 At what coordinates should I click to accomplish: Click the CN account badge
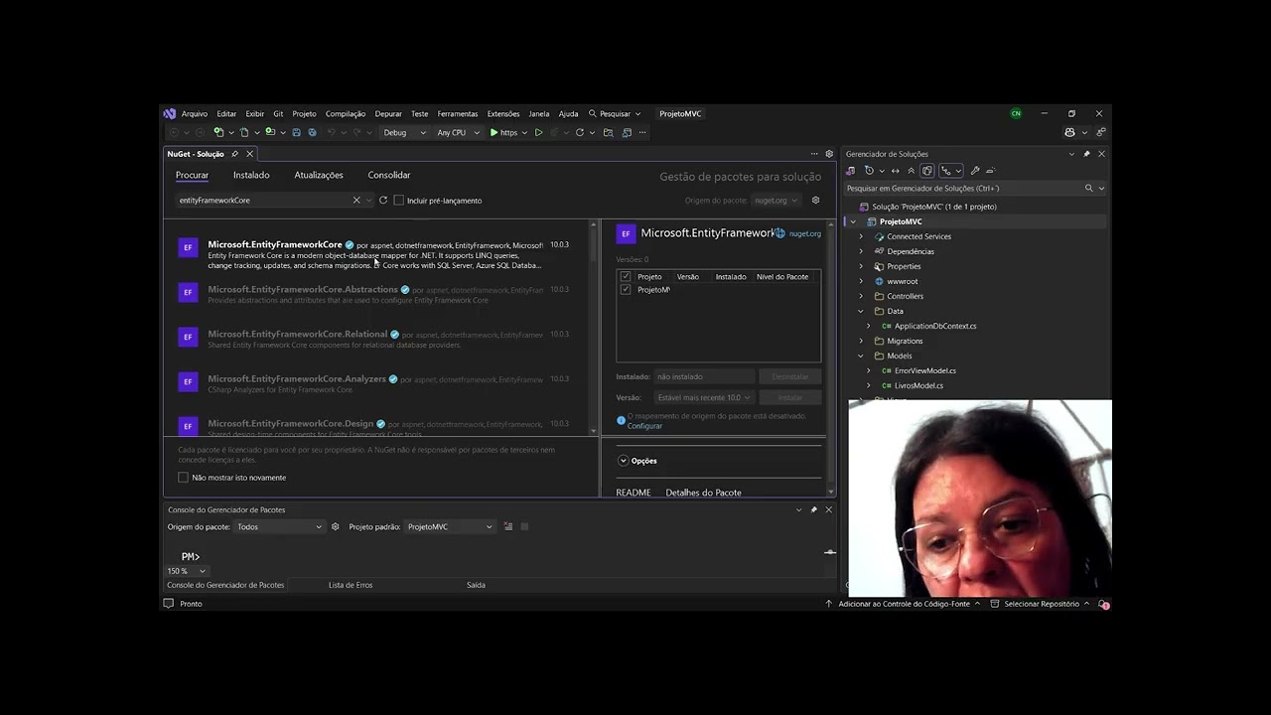coord(1016,113)
